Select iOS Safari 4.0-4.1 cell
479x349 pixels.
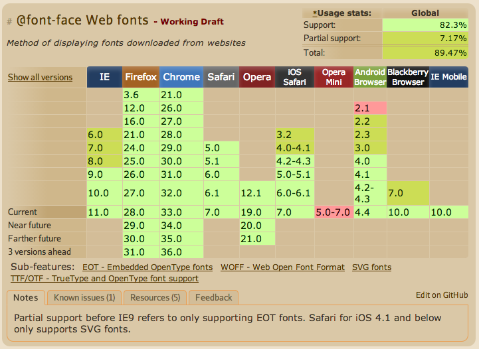[294, 148]
